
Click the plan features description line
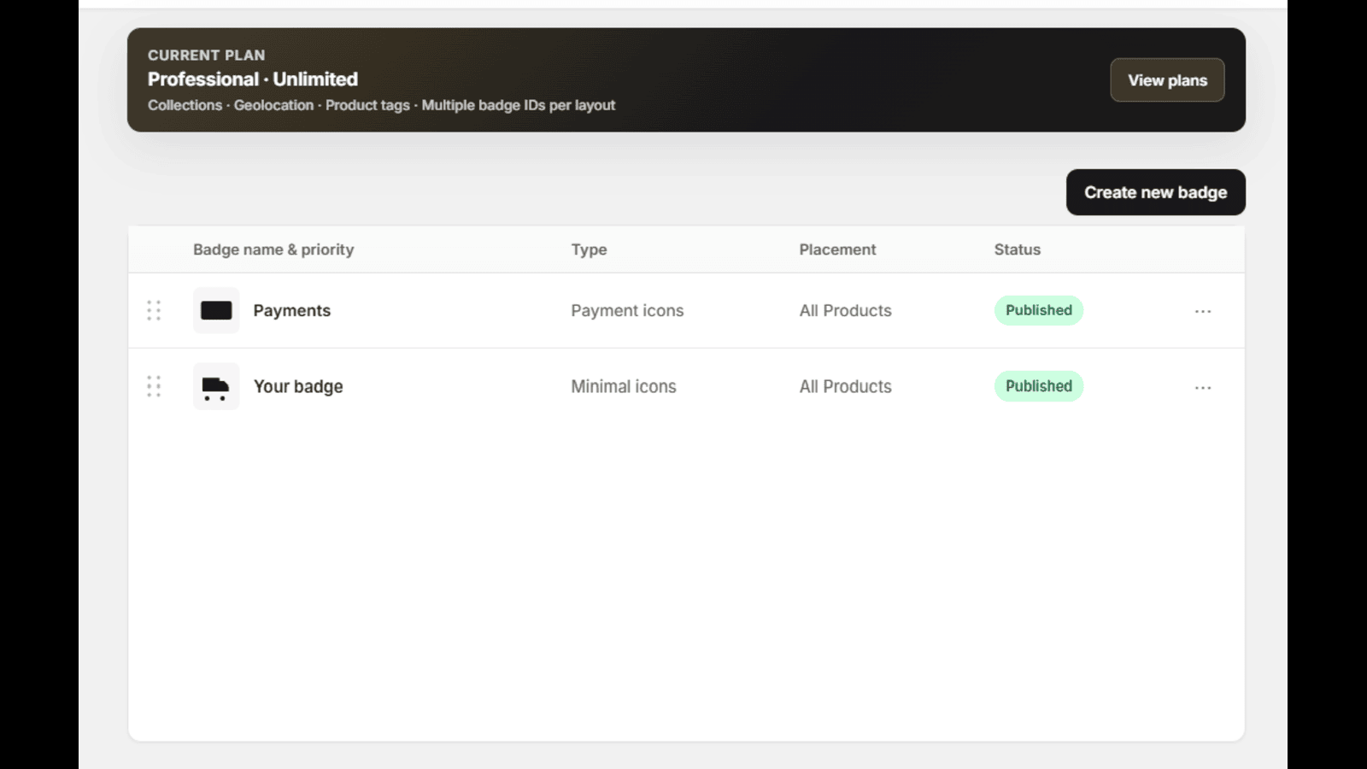coord(381,105)
